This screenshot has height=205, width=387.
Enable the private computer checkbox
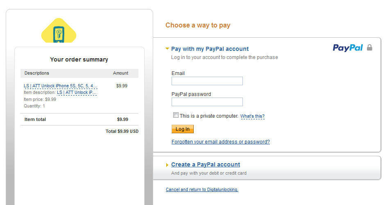[x=176, y=115]
